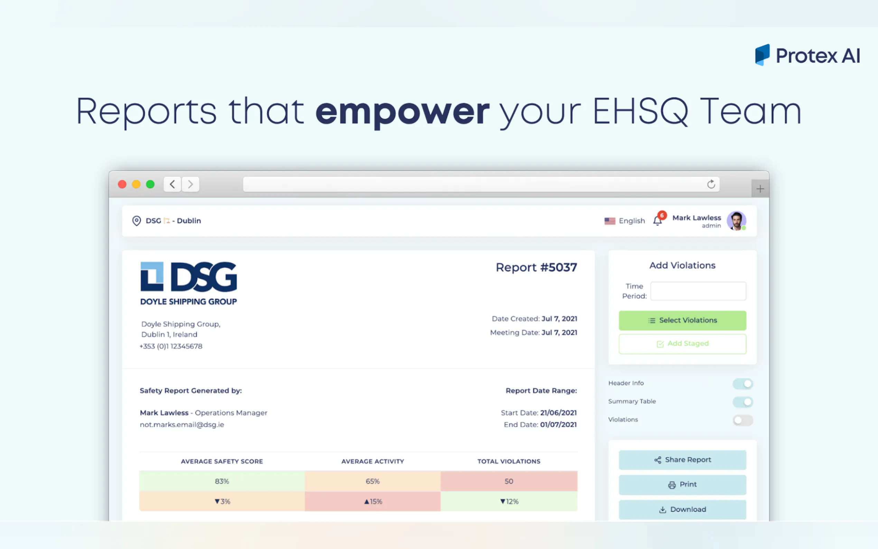Open new tab with plus icon
Screen dimensions: 878x549
click(x=760, y=189)
